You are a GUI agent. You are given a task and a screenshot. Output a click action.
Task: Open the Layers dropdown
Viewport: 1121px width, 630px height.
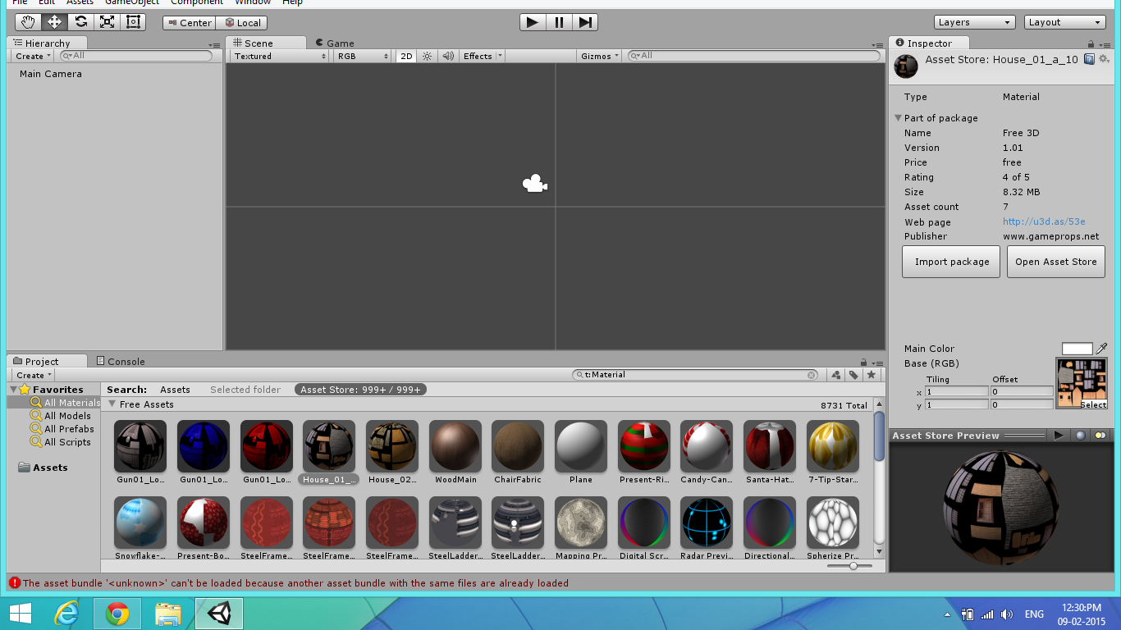975,22
